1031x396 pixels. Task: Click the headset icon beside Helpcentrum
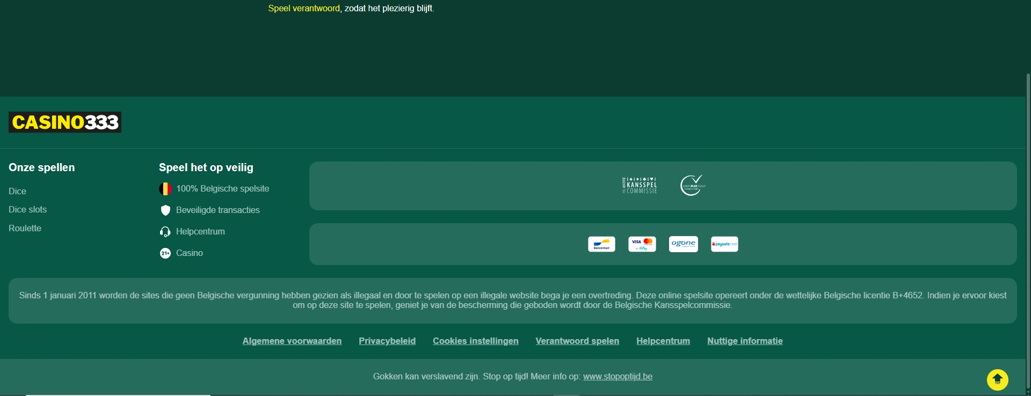(165, 232)
